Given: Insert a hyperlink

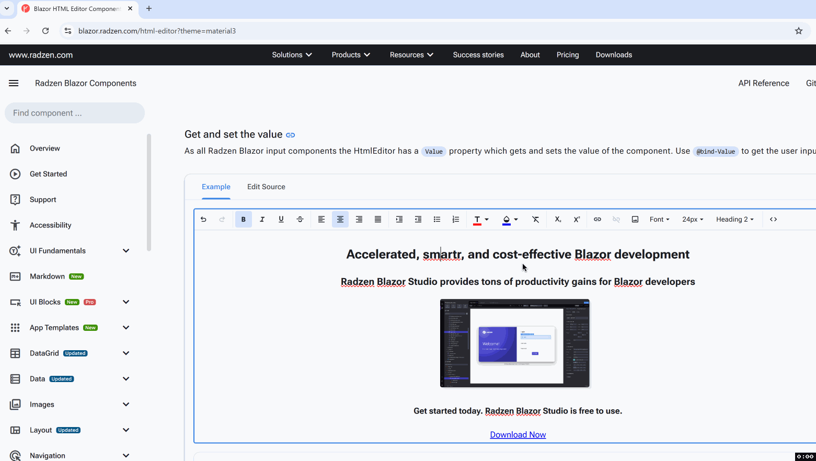Looking at the screenshot, I should [597, 220].
